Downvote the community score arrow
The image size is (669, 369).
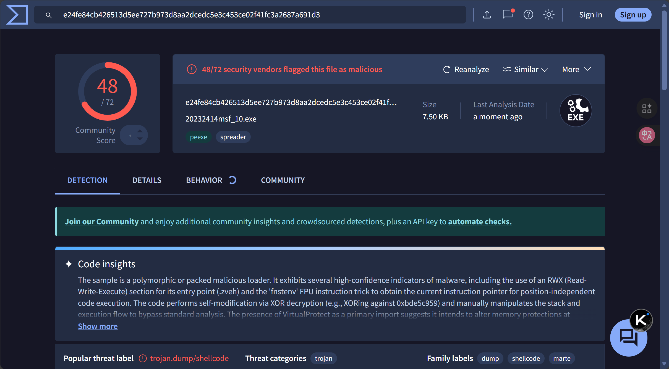click(x=140, y=139)
